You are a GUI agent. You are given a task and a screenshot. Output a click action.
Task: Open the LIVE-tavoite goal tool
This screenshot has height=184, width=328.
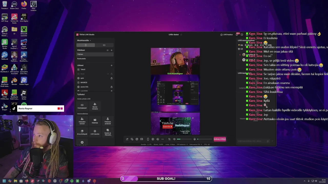(x=95, y=132)
